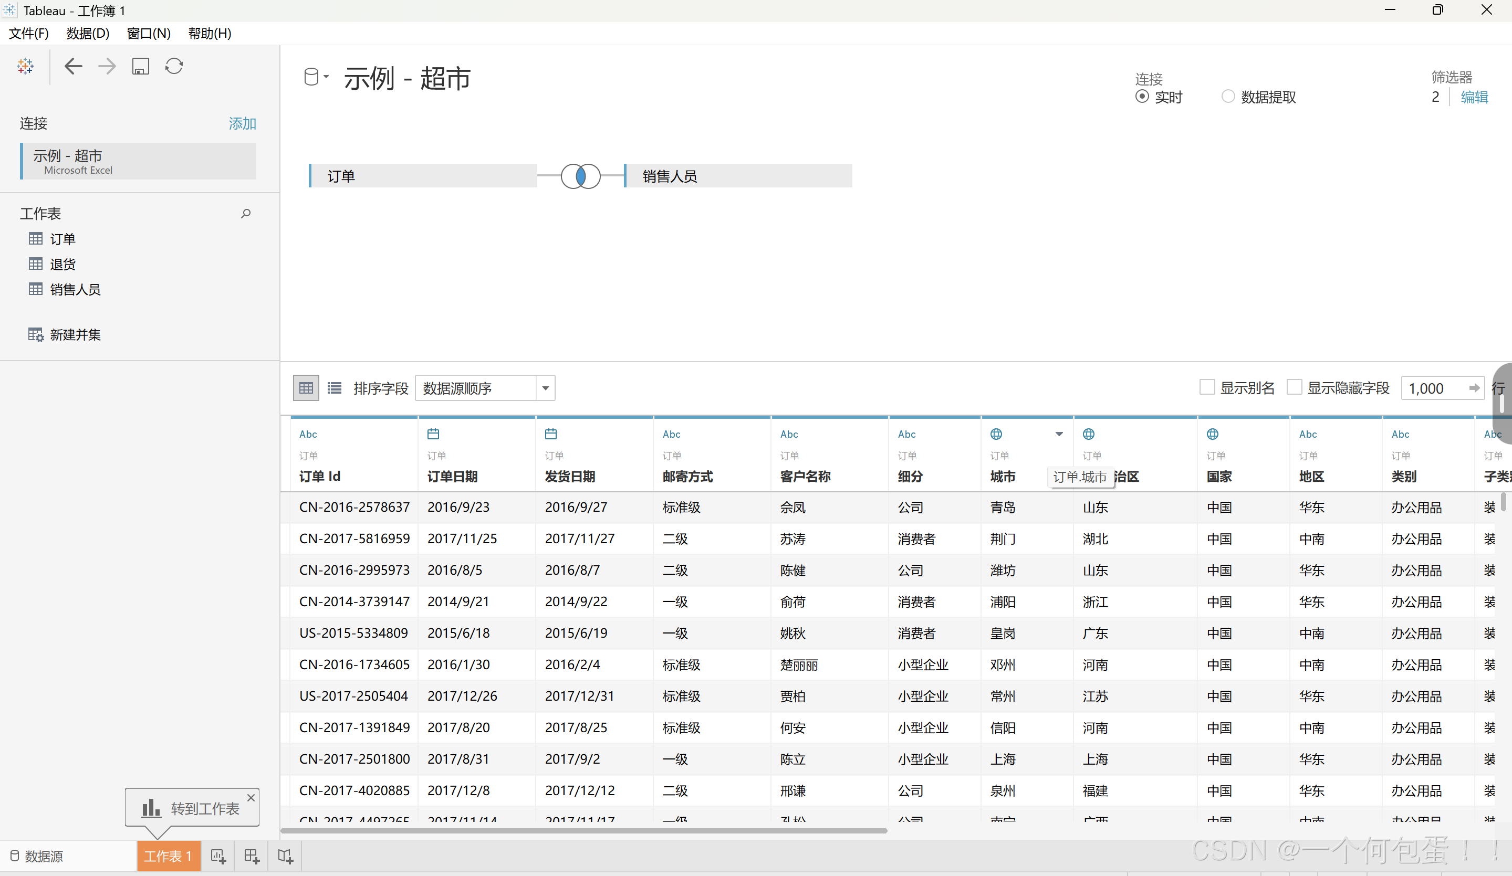The width and height of the screenshot is (1512, 876).
Task: Click the 添加 connection link
Action: pyautogui.click(x=243, y=123)
